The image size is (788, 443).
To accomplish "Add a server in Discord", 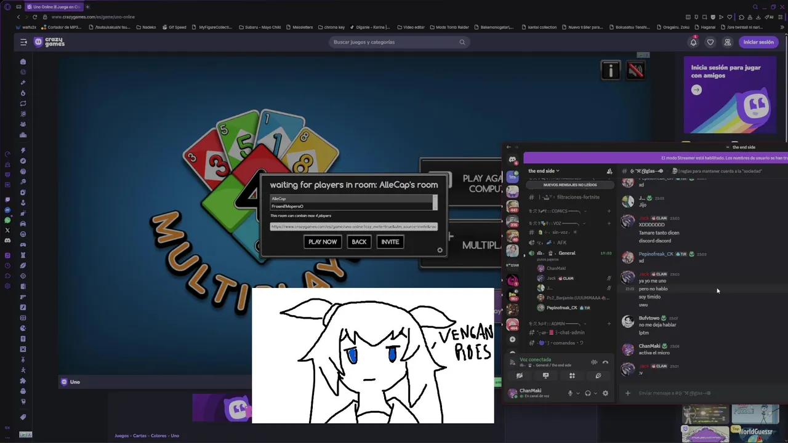I will (512, 339).
